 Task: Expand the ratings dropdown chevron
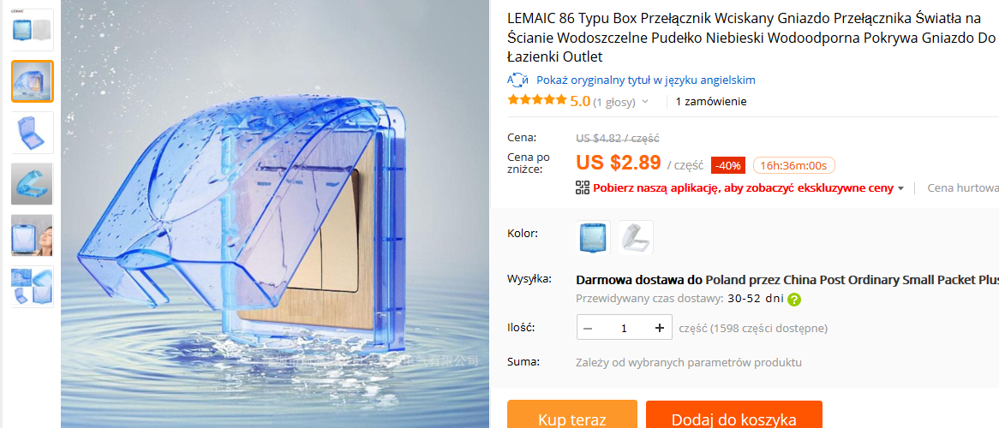[x=645, y=101]
